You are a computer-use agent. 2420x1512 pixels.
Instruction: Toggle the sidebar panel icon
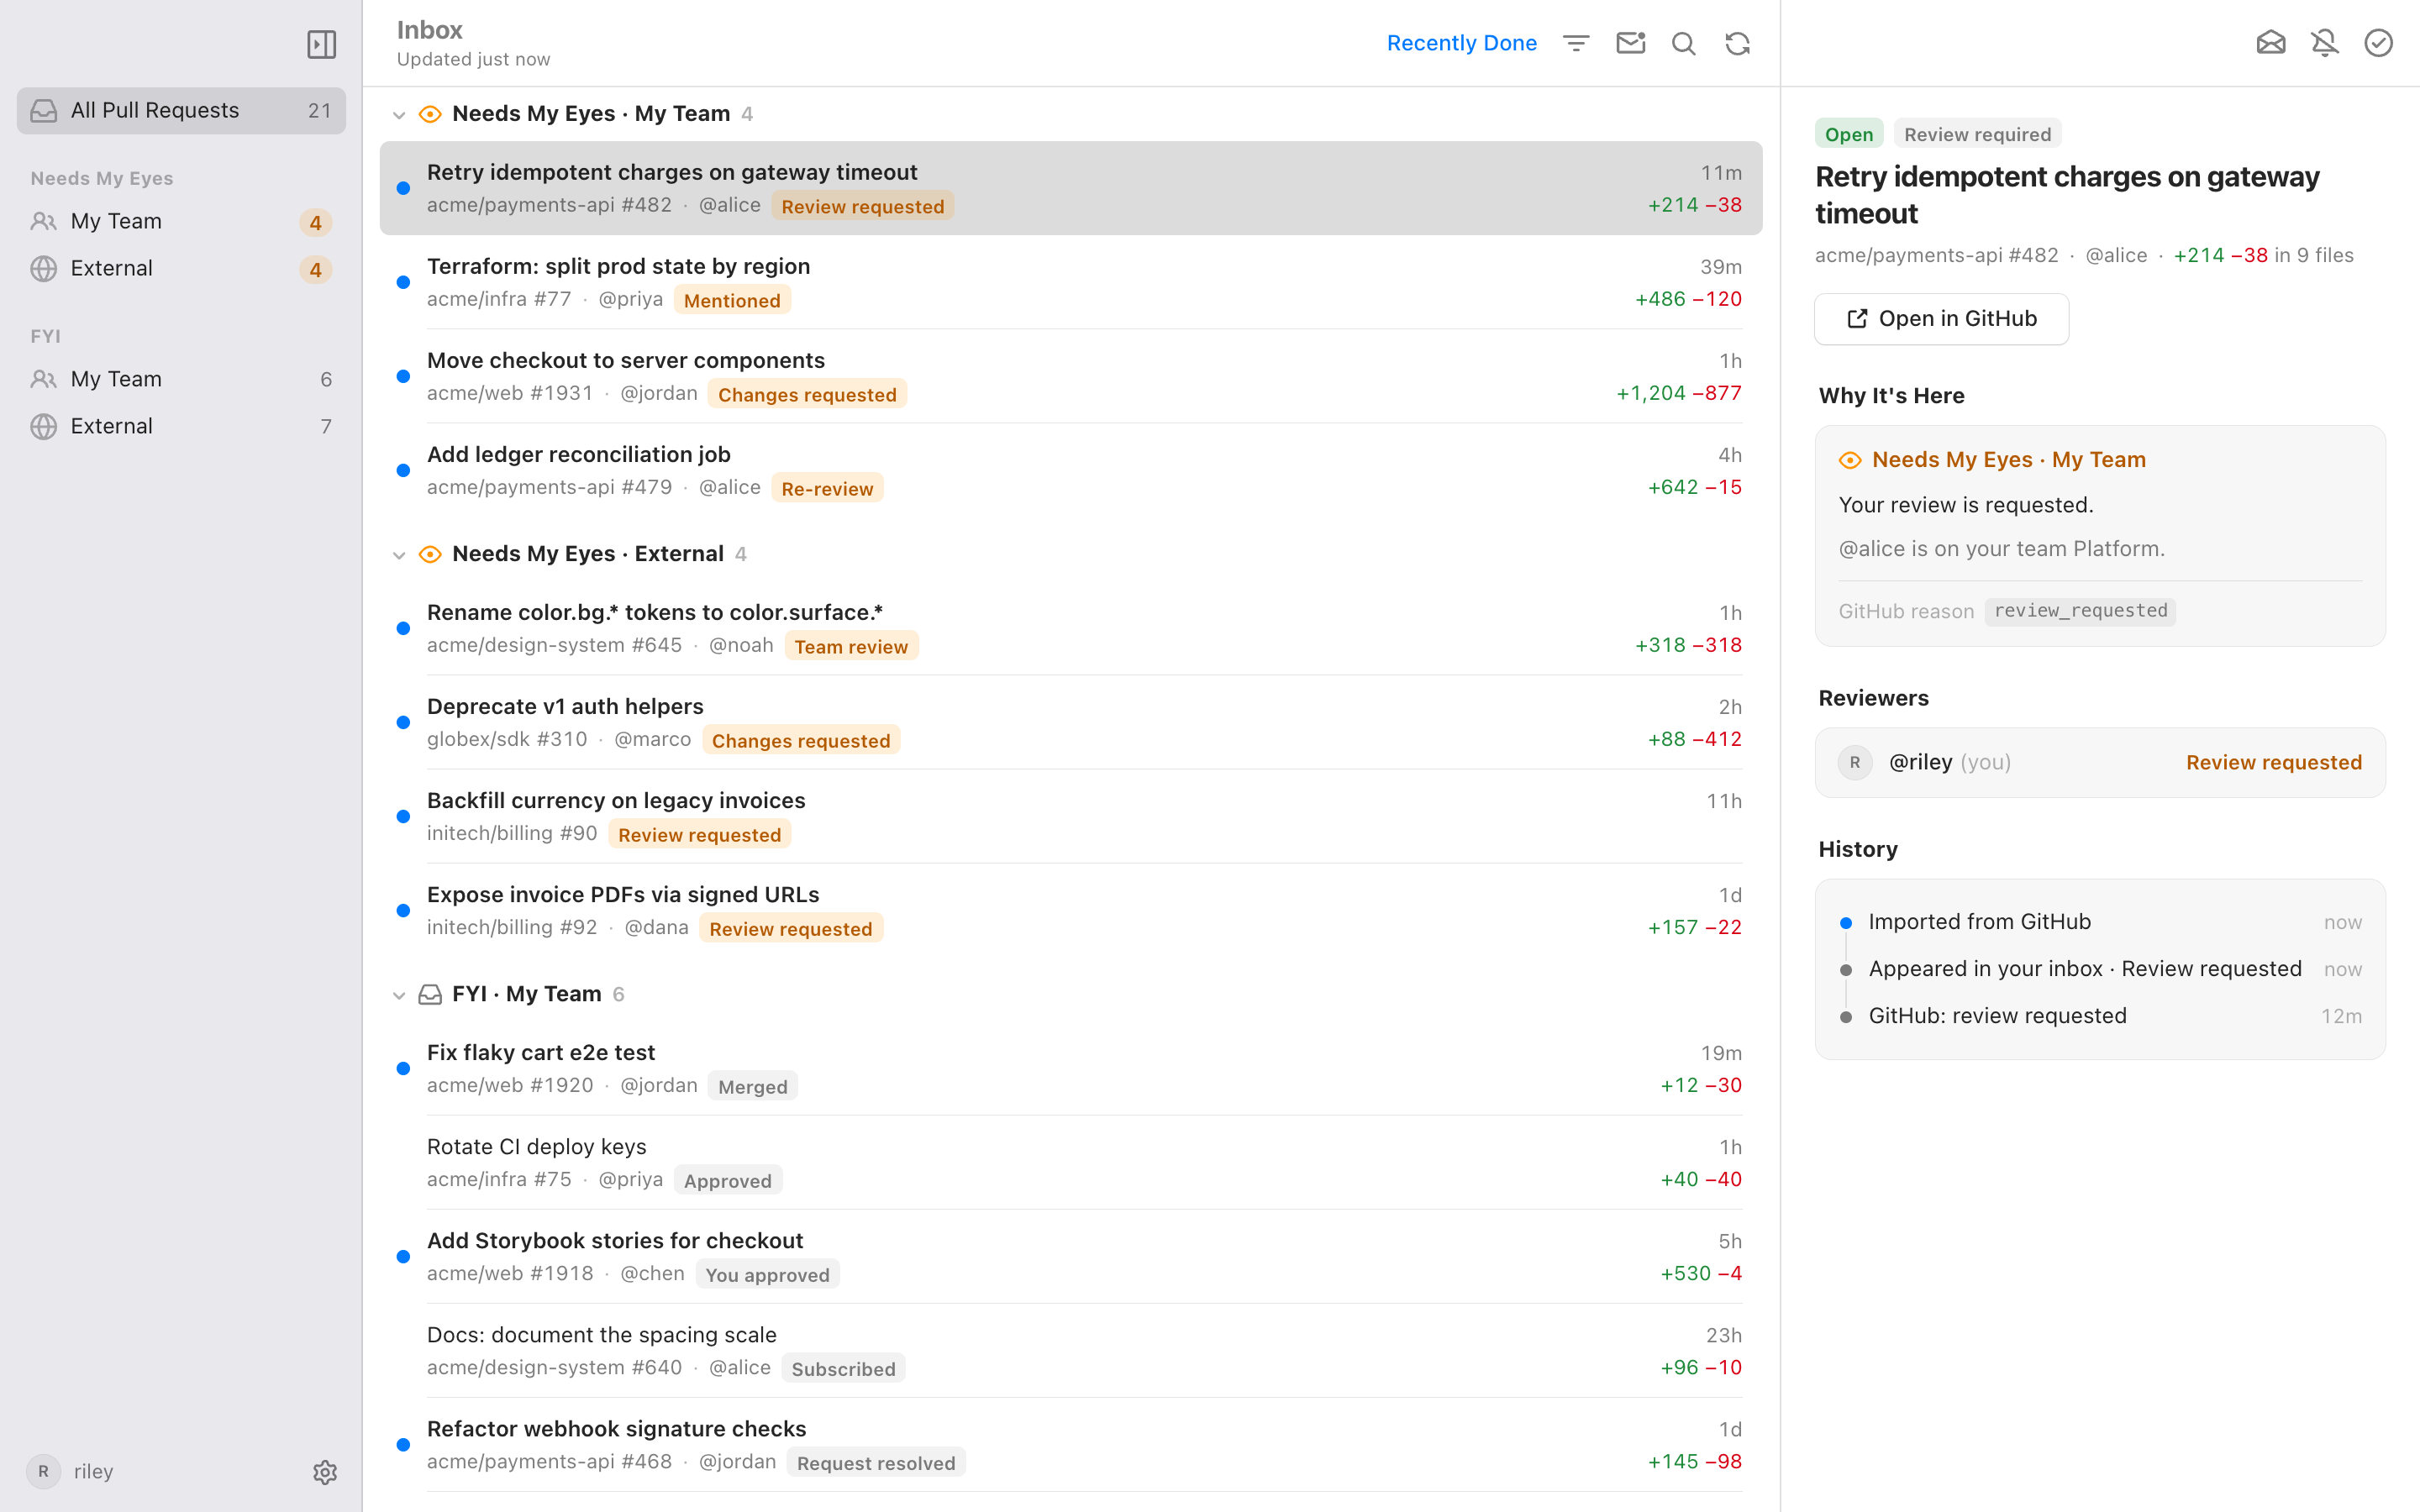pyautogui.click(x=321, y=44)
